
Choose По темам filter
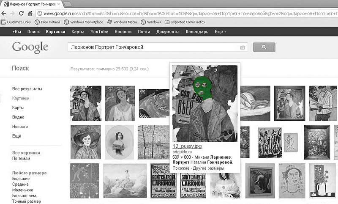click(21, 158)
